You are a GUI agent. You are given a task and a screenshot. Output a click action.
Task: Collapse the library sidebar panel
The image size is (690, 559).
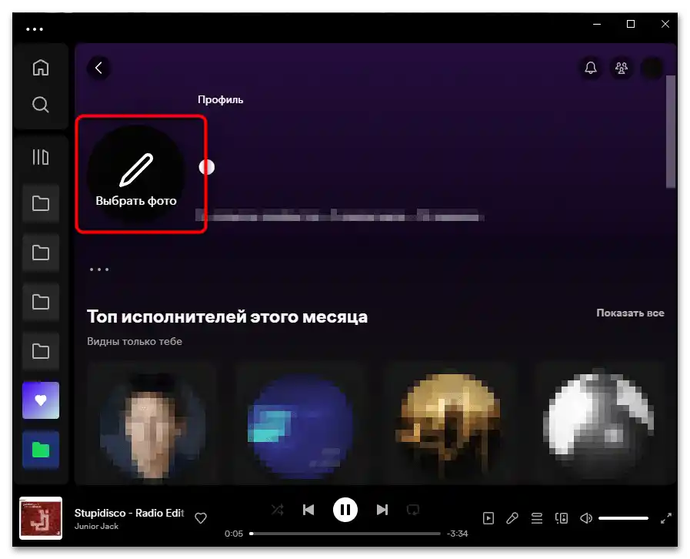[x=40, y=157]
